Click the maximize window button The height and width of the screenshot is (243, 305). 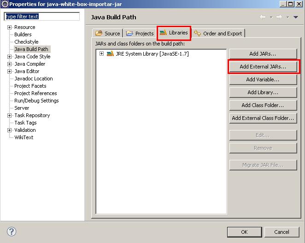(x=291, y=4)
